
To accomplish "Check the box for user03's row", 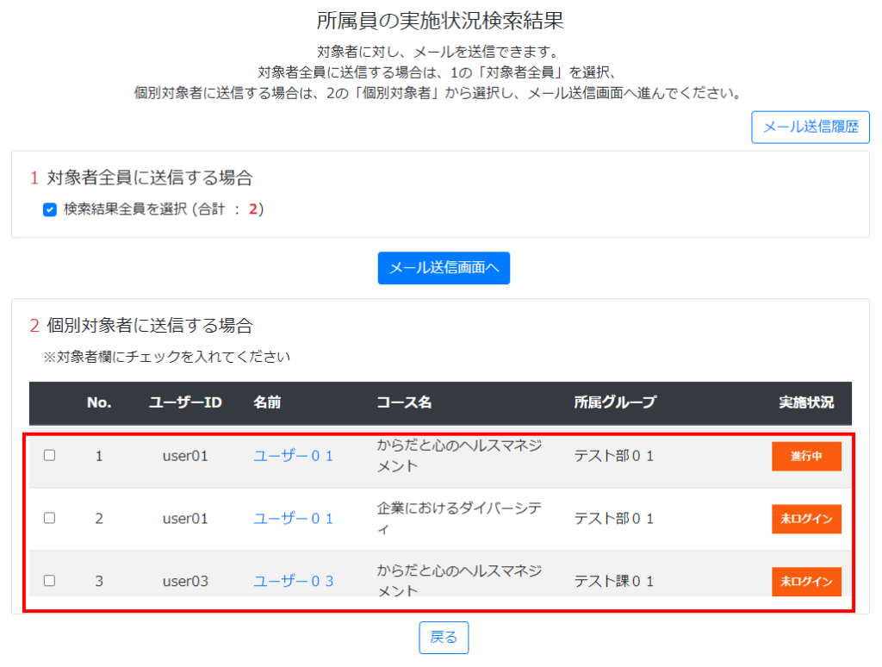I will 50,581.
